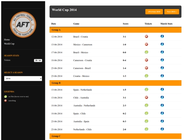Open match stats icon for Netherlands - Chile

162,129
